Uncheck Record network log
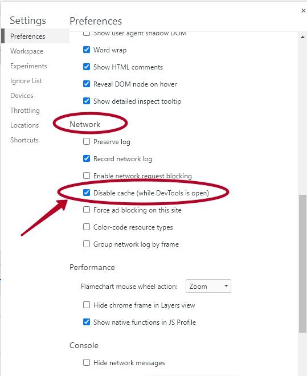The height and width of the screenshot is (376, 307). [x=87, y=158]
